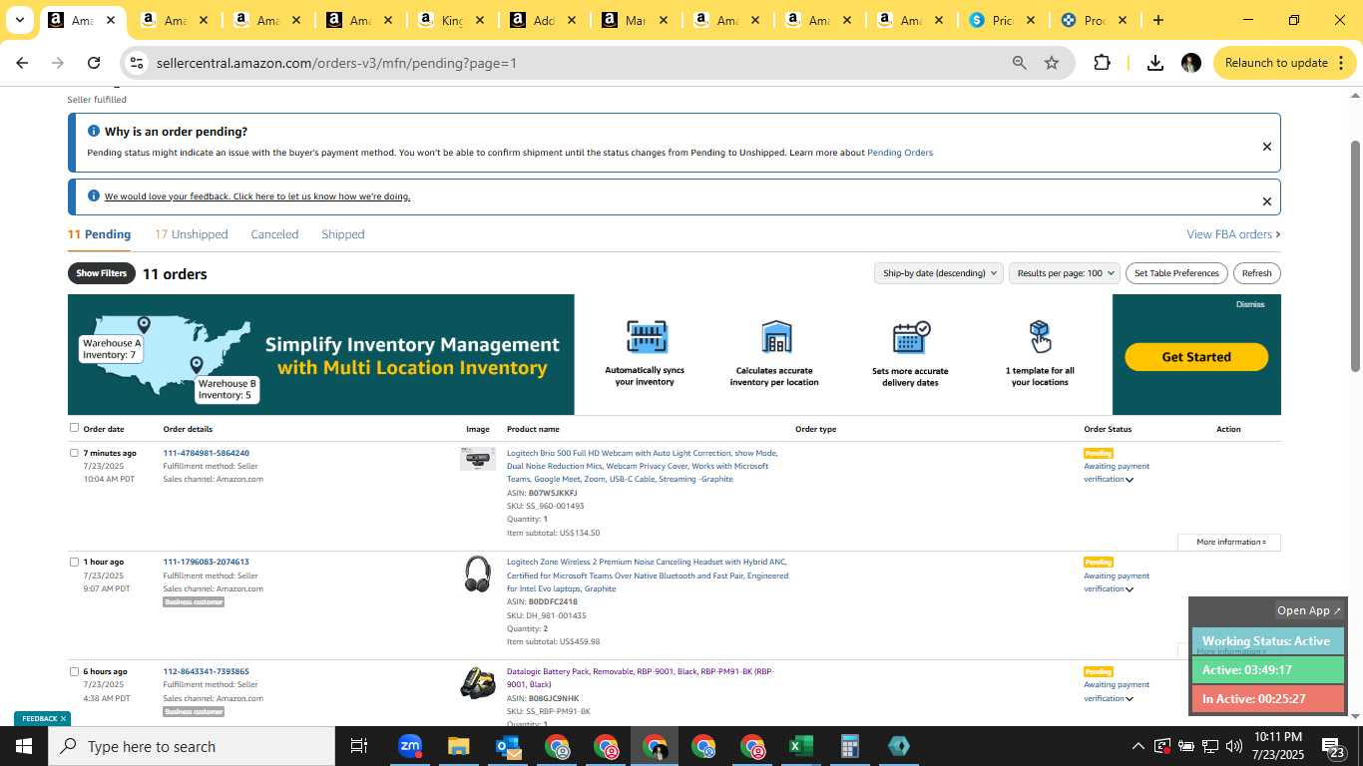Open the Chrome profile avatar

click(1191, 63)
